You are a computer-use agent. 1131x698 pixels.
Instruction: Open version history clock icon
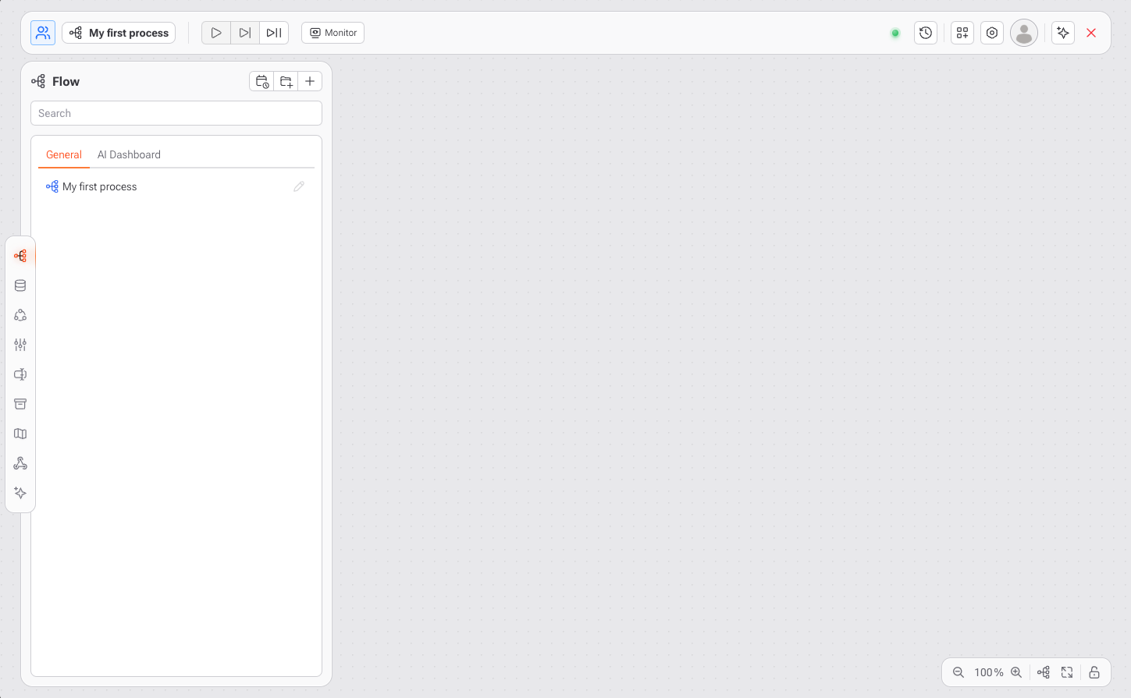(926, 33)
